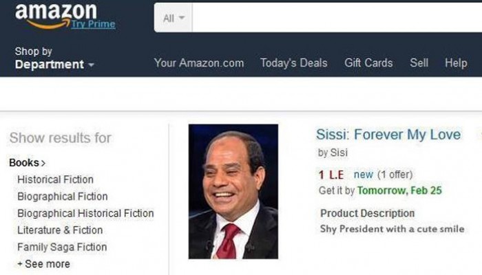Image resolution: width=482 pixels, height=275 pixels.
Task: Filter by Biographical Fiction
Action: pos(62,197)
